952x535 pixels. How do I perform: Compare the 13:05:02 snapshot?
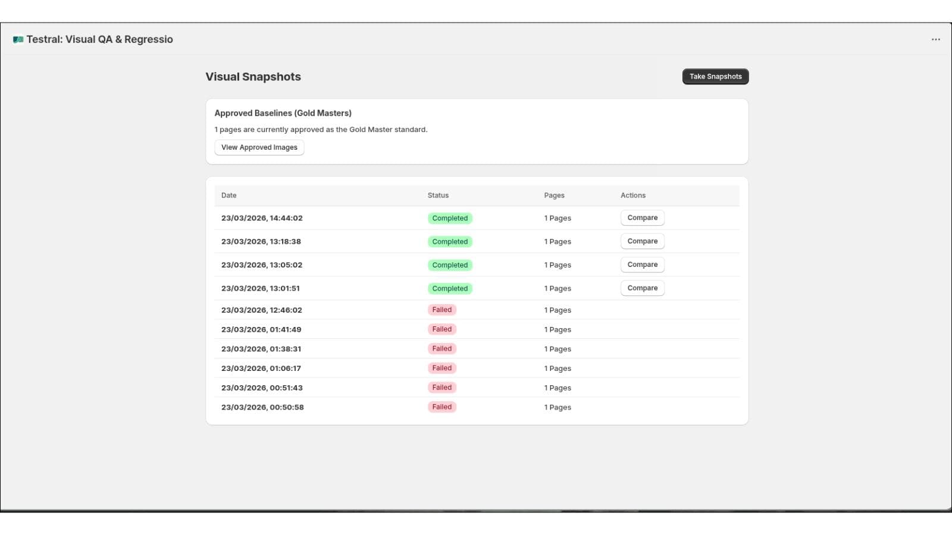coord(643,265)
